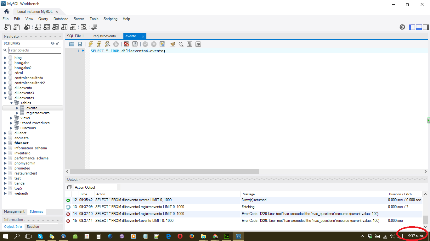
Task: Toggle the bottom output panel visibility
Action: [x=419, y=27]
